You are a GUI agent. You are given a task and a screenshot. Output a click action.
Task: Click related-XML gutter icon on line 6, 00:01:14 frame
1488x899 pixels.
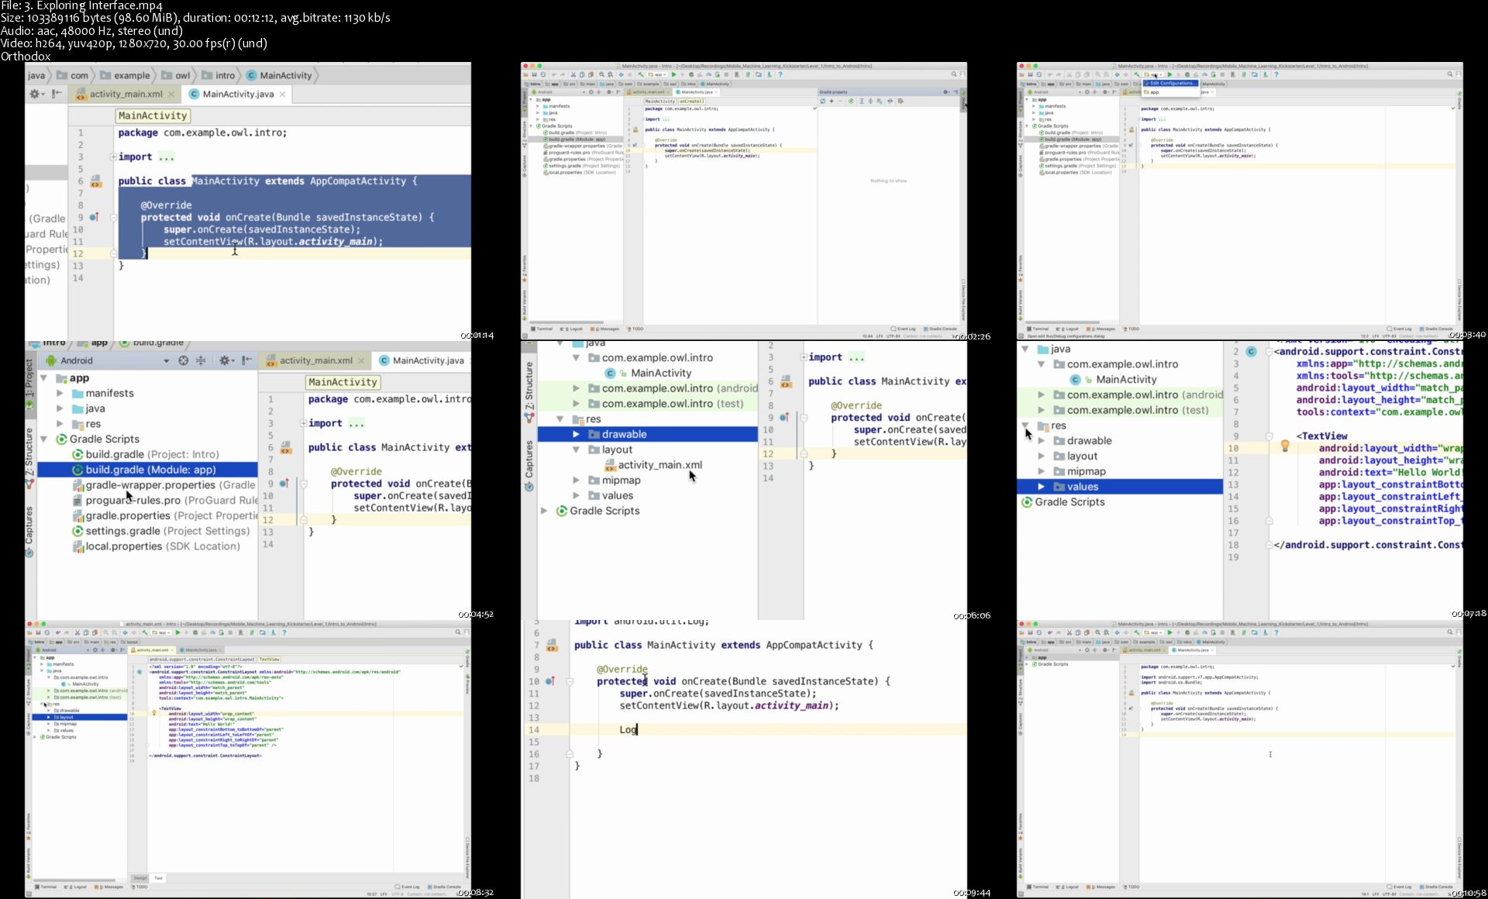95,181
